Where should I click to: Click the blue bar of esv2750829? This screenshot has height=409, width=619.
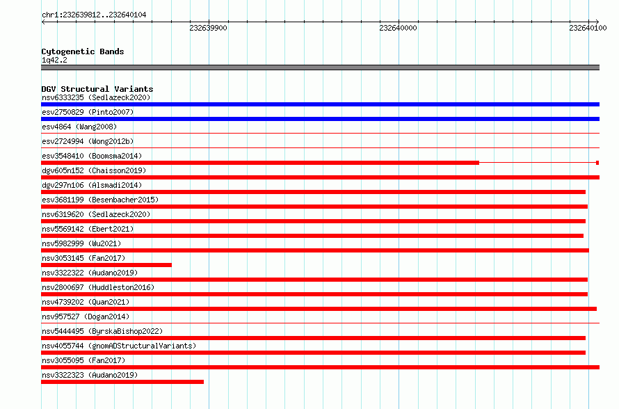click(320, 119)
